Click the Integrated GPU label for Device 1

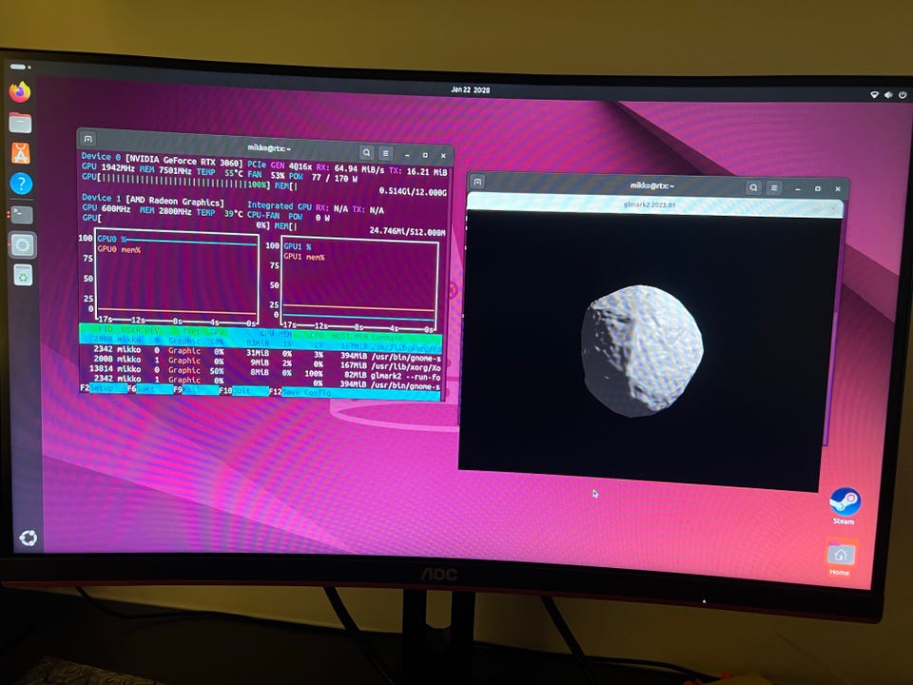(x=279, y=206)
